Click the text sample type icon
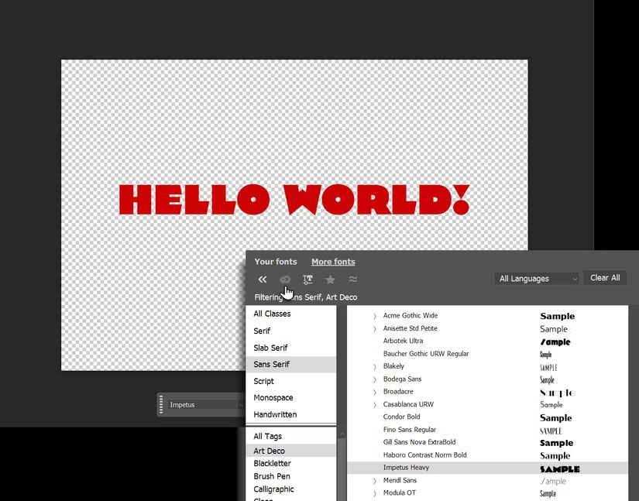This screenshot has height=501, width=639. click(307, 279)
